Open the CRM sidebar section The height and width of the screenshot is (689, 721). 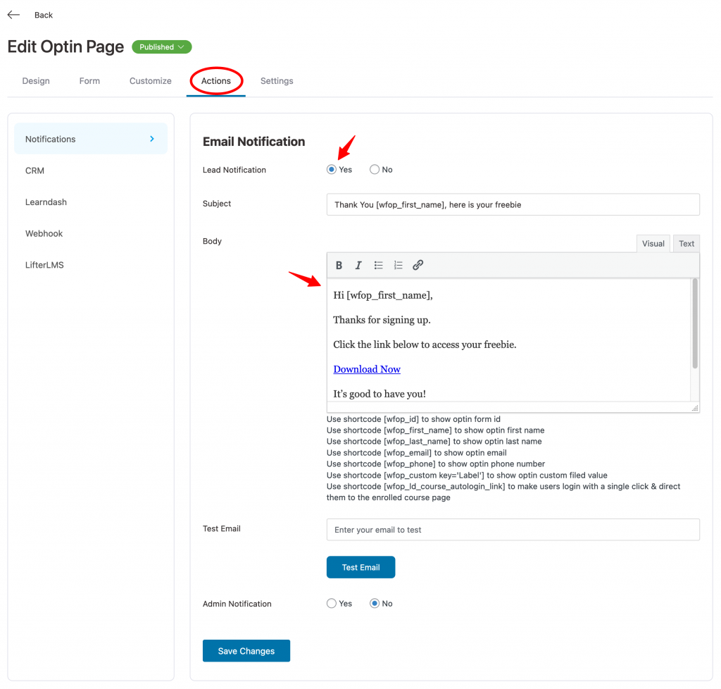tap(35, 170)
